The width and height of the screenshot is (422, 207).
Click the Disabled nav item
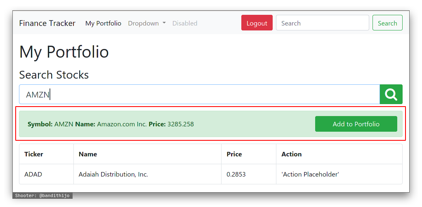point(185,23)
